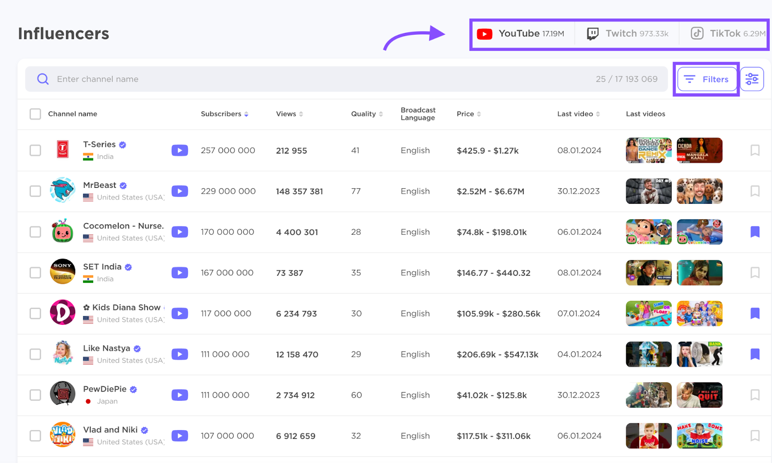Click the T-Series YouTube play icon
772x463 pixels.
179,151
